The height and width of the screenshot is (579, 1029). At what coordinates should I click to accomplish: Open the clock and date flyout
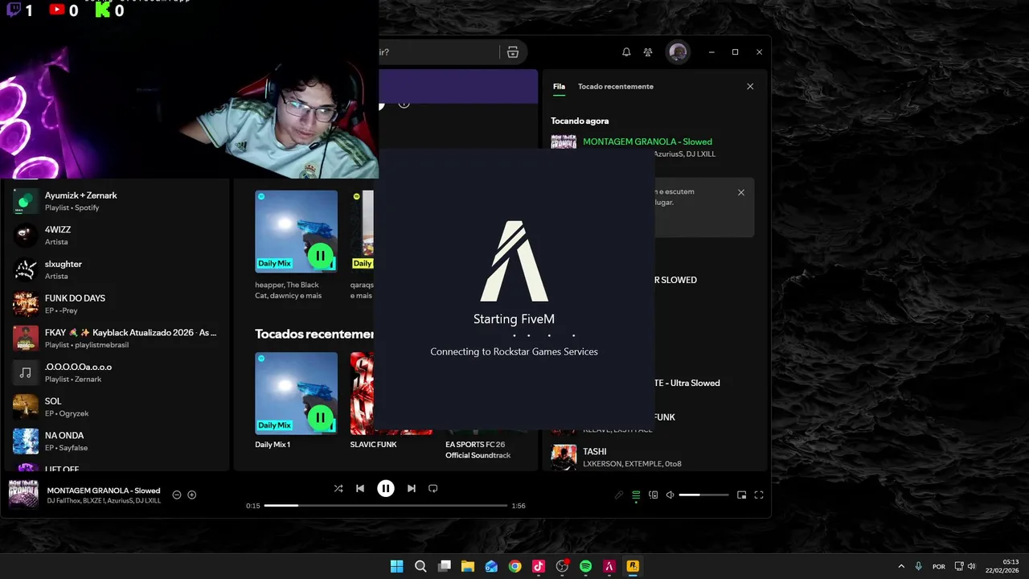pos(1003,566)
